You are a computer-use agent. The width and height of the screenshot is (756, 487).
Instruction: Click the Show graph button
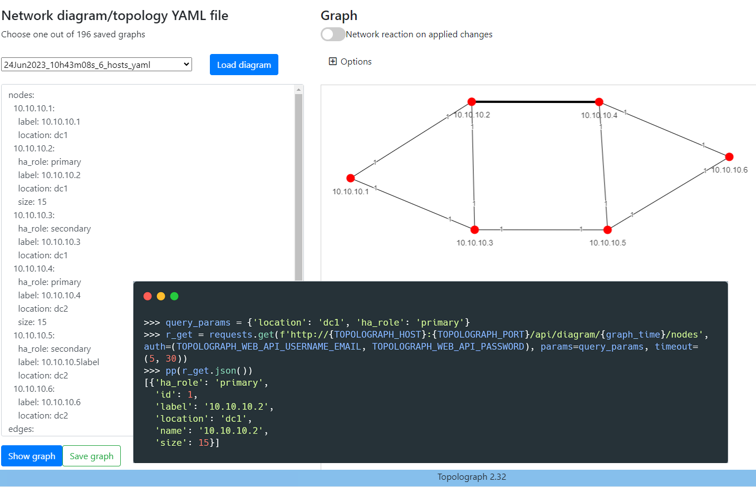[32, 456]
